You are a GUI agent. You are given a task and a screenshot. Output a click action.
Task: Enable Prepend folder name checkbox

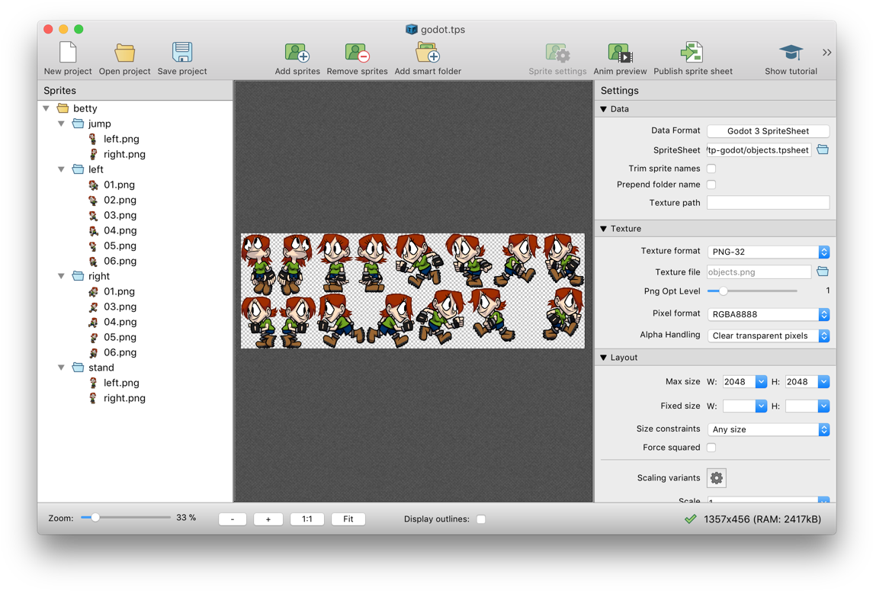pyautogui.click(x=711, y=185)
